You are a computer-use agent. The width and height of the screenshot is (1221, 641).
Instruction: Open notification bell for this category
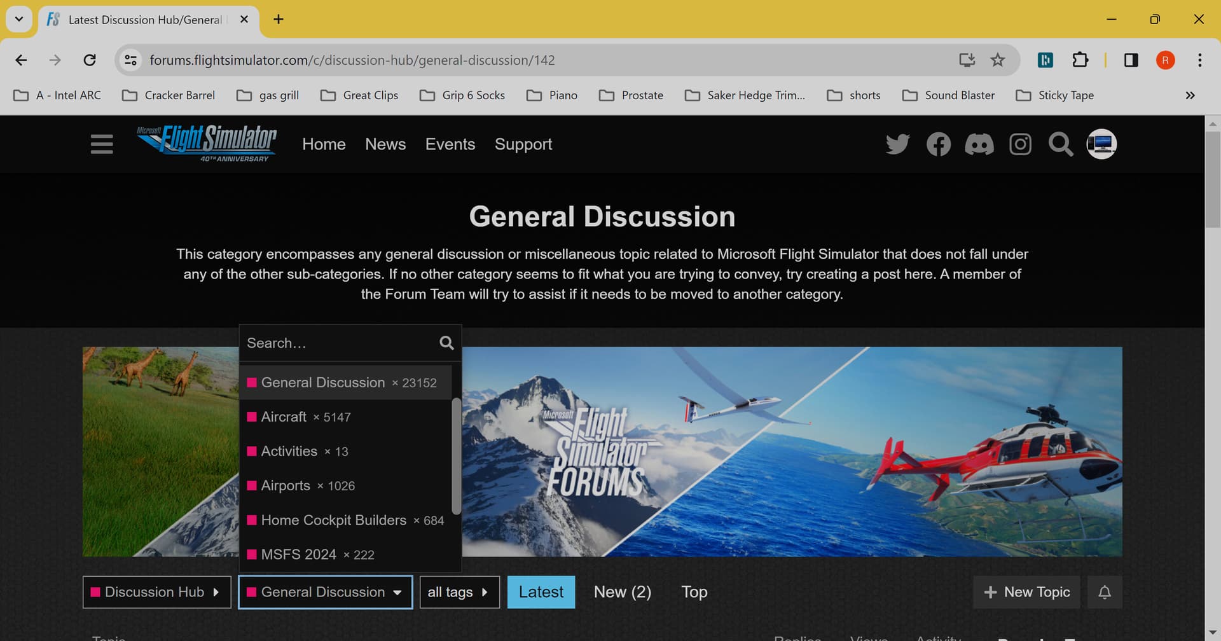click(1105, 592)
